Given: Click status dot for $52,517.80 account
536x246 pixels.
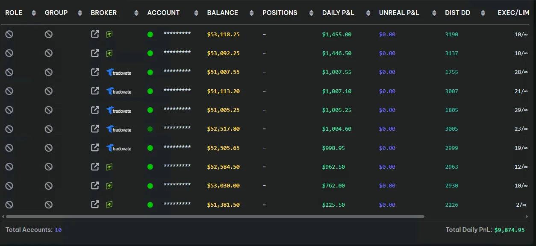Looking at the screenshot, I should tap(150, 129).
